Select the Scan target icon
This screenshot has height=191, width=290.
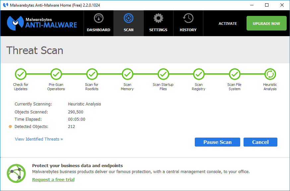[128, 19]
